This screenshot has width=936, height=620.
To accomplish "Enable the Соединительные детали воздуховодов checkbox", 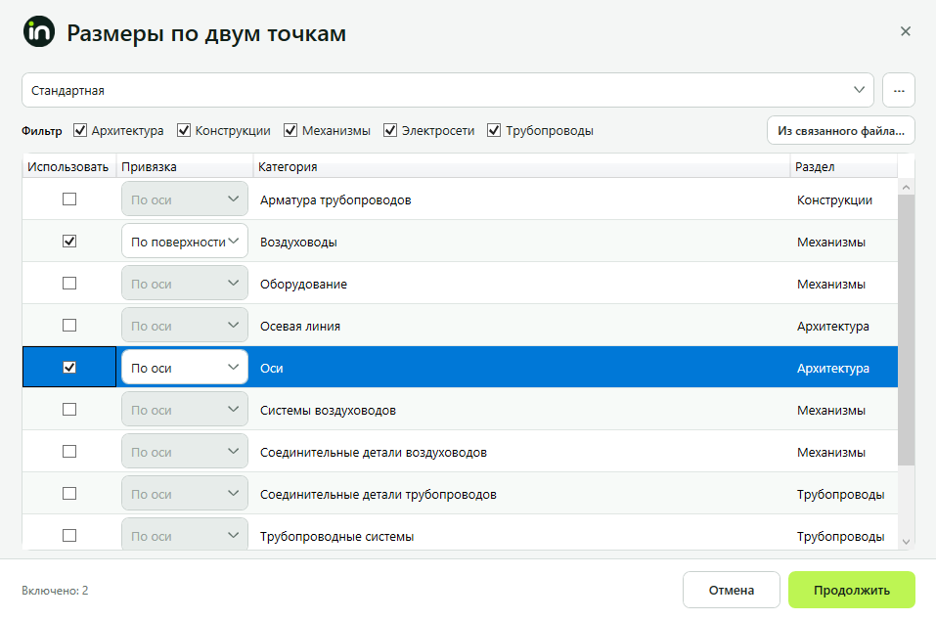I will [69, 451].
